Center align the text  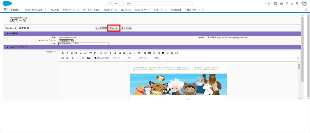(x=115, y=53)
